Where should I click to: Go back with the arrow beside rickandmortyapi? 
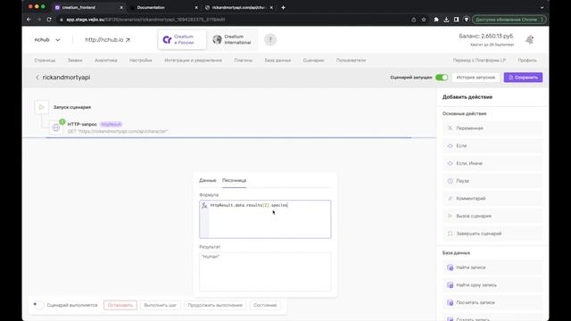click(x=37, y=78)
